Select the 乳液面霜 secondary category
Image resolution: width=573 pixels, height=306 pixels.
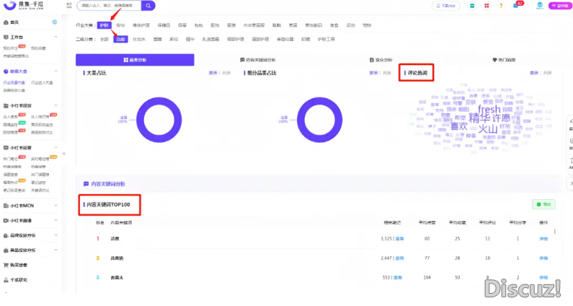click(x=210, y=39)
